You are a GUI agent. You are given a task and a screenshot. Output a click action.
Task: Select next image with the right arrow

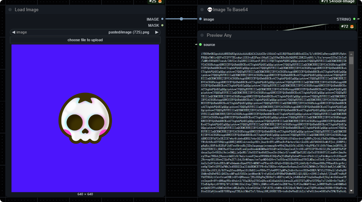(x=157, y=32)
